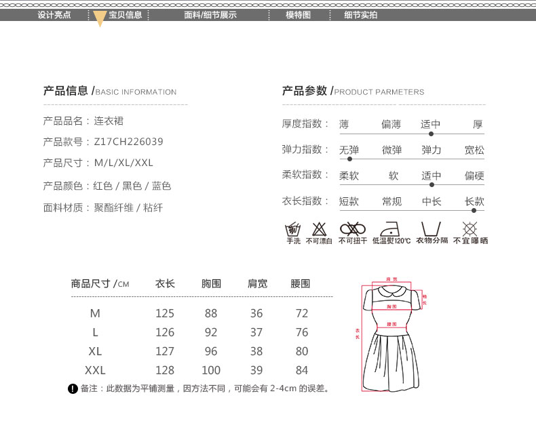Screen dimensions: 536x423
Task: Click the black exclamation note icon
Action: (73, 388)
